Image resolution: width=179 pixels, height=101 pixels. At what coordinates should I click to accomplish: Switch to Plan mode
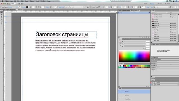(145, 4)
